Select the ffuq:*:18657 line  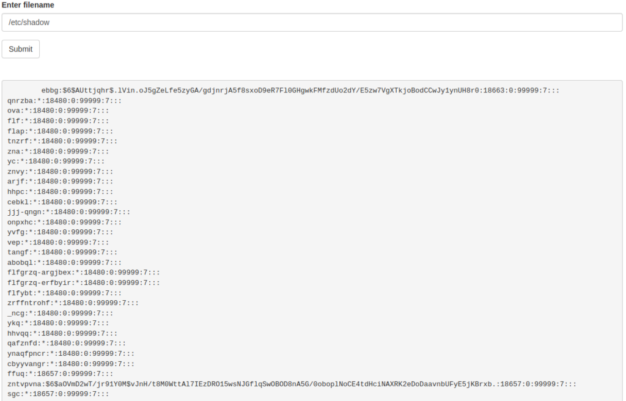coord(61,374)
